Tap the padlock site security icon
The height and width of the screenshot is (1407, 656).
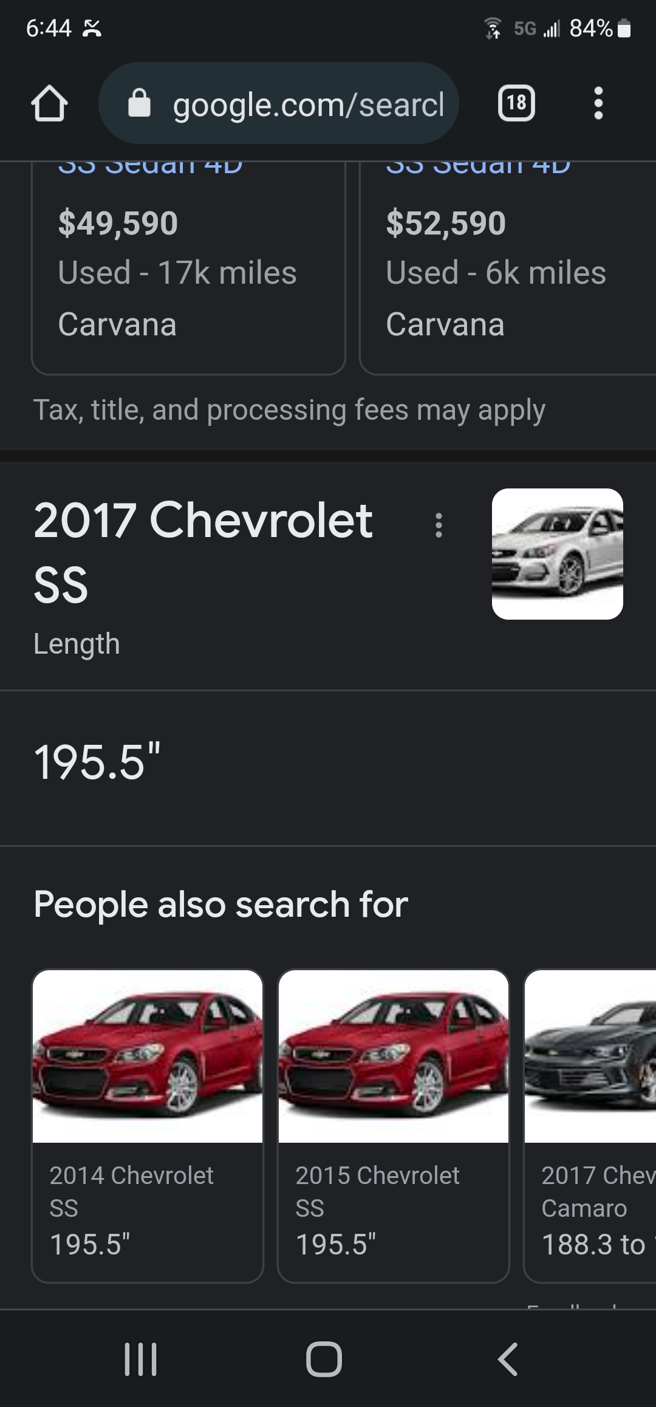139,103
